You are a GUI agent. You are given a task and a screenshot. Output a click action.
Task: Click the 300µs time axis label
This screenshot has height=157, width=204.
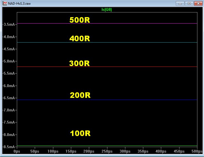(125, 151)
